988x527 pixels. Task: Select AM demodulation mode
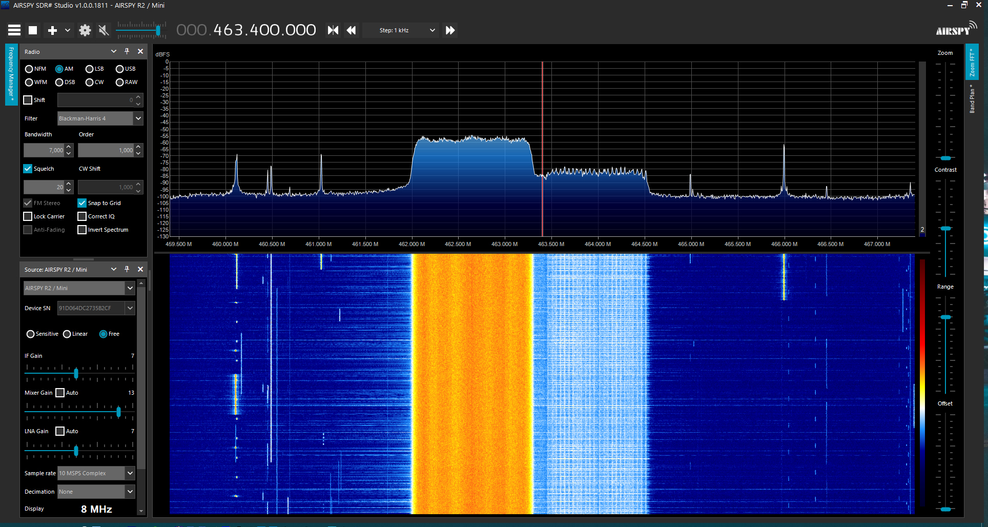[x=64, y=69]
